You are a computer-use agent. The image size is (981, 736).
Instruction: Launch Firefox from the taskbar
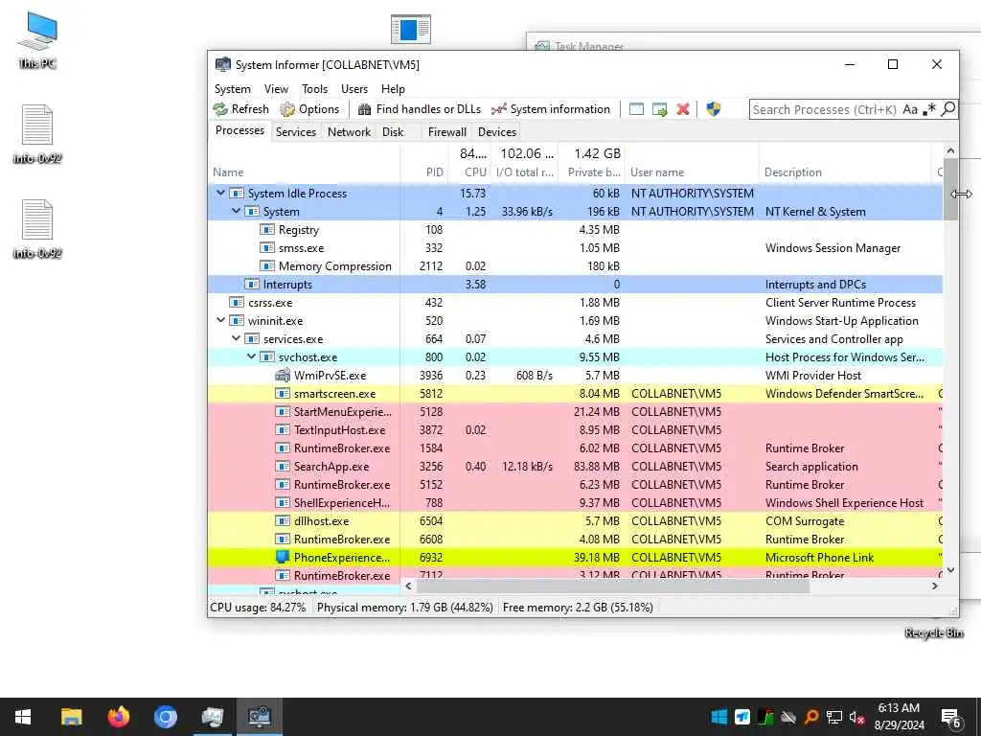(118, 717)
